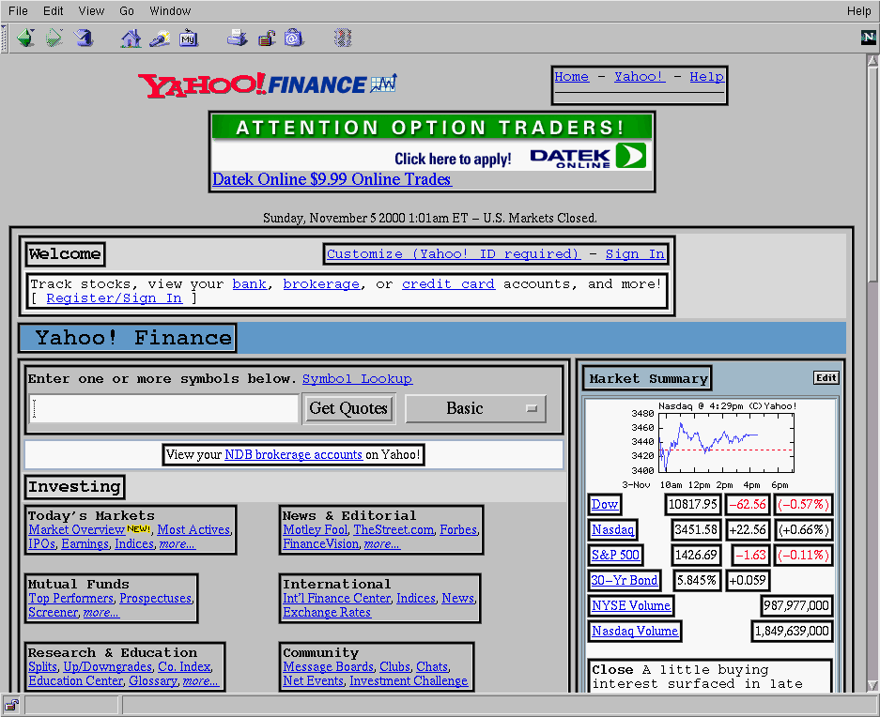Open the Register/Sign In link
The image size is (880, 717).
tap(114, 297)
